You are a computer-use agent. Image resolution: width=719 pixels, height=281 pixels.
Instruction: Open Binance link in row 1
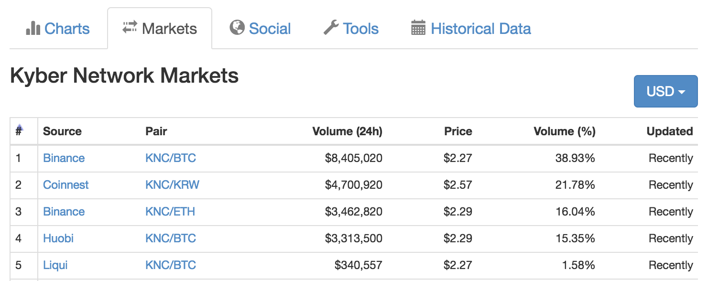point(64,158)
